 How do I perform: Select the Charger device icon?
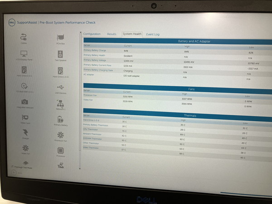[x=25, y=133]
